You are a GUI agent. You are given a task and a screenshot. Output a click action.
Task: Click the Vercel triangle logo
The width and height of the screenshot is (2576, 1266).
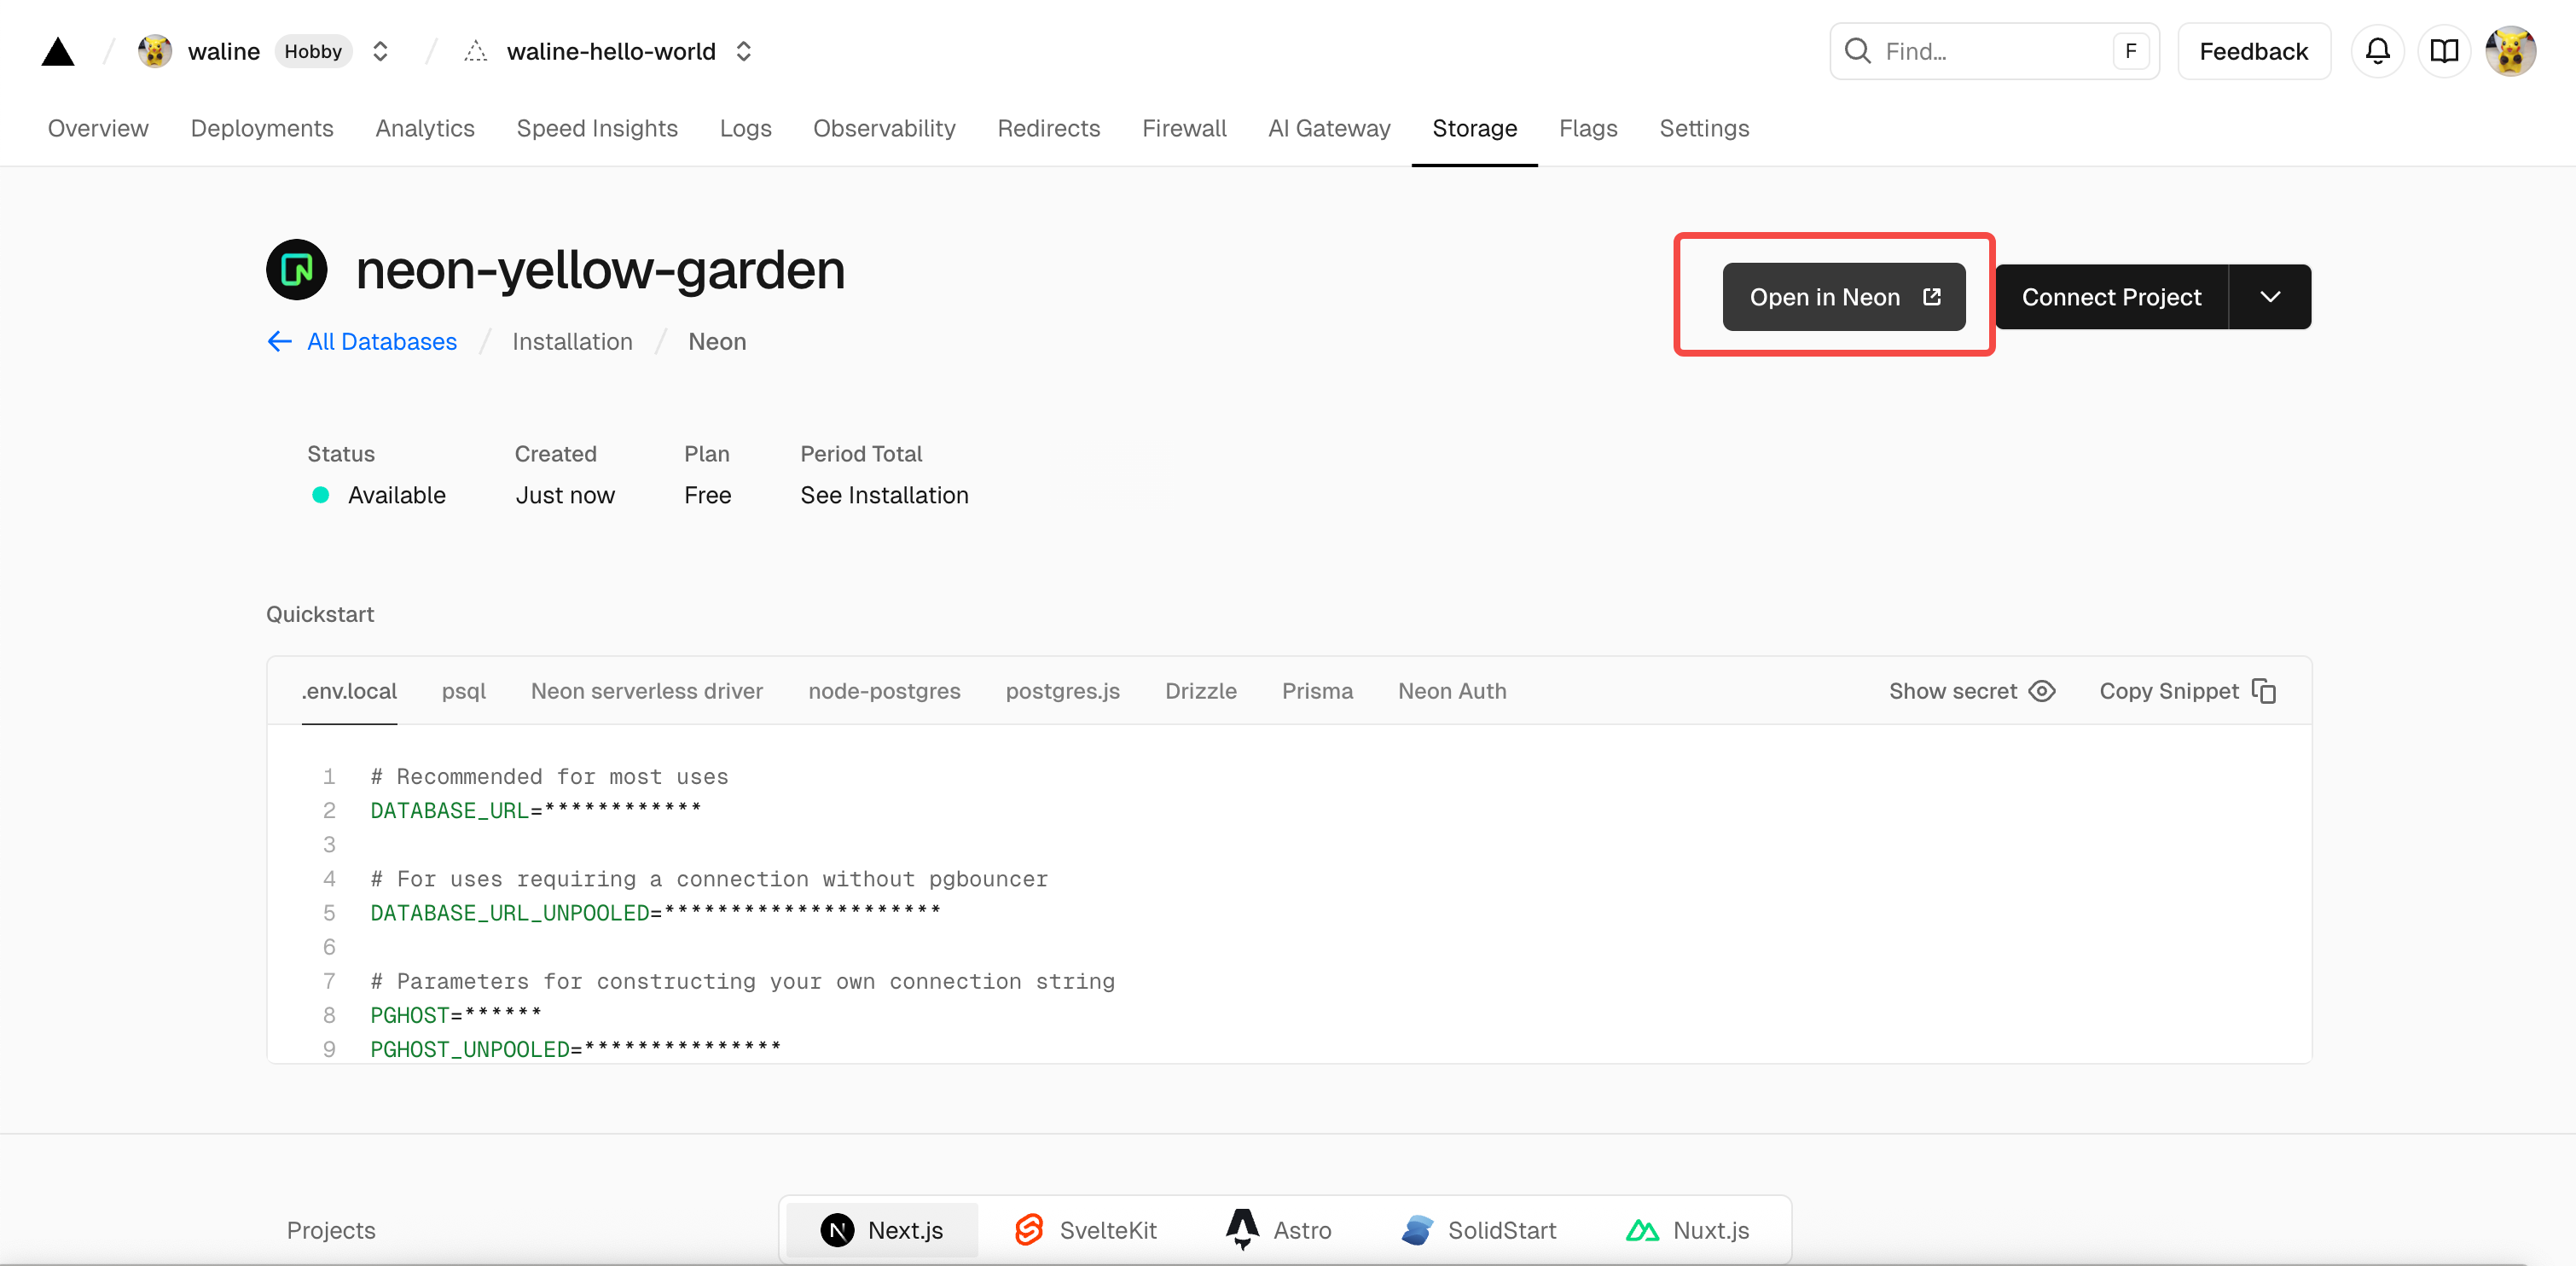coord(58,51)
